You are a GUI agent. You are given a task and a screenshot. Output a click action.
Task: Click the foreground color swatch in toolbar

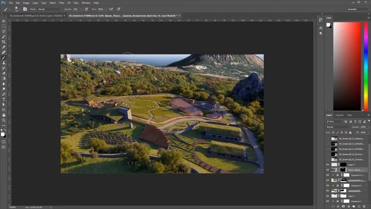(2, 134)
